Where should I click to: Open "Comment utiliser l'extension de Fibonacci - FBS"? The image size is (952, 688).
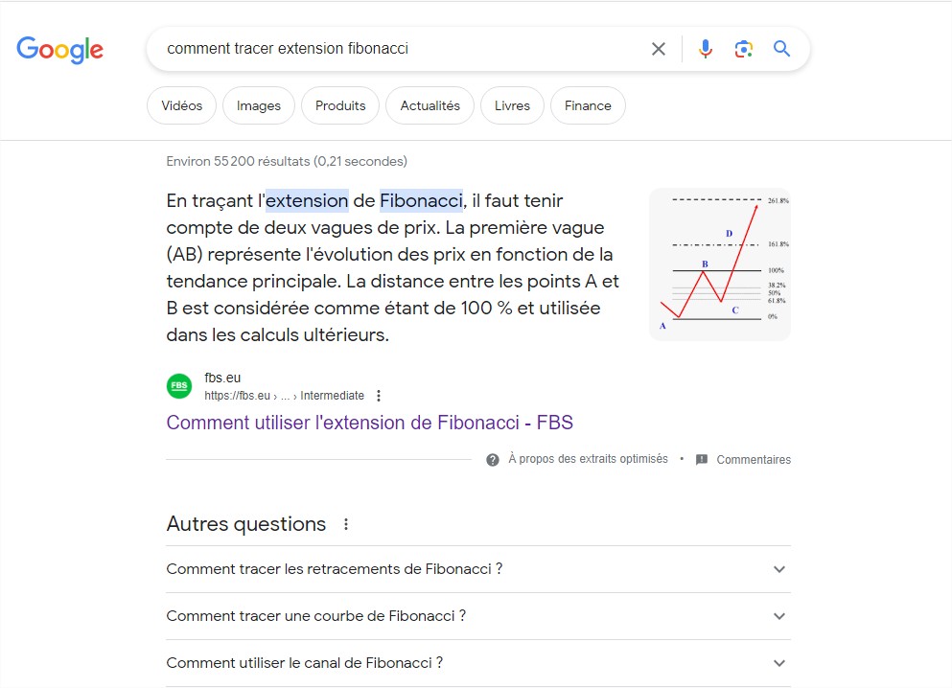(x=369, y=423)
